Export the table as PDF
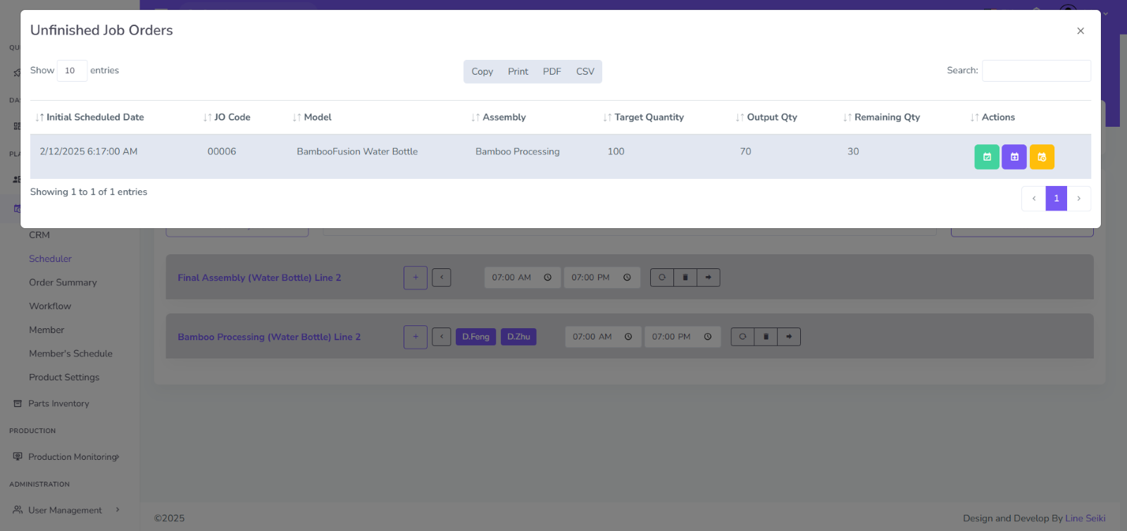This screenshot has height=531, width=1127. tap(552, 72)
